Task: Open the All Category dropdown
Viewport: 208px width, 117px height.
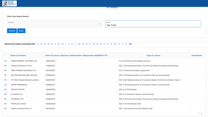Action: tap(153, 8)
